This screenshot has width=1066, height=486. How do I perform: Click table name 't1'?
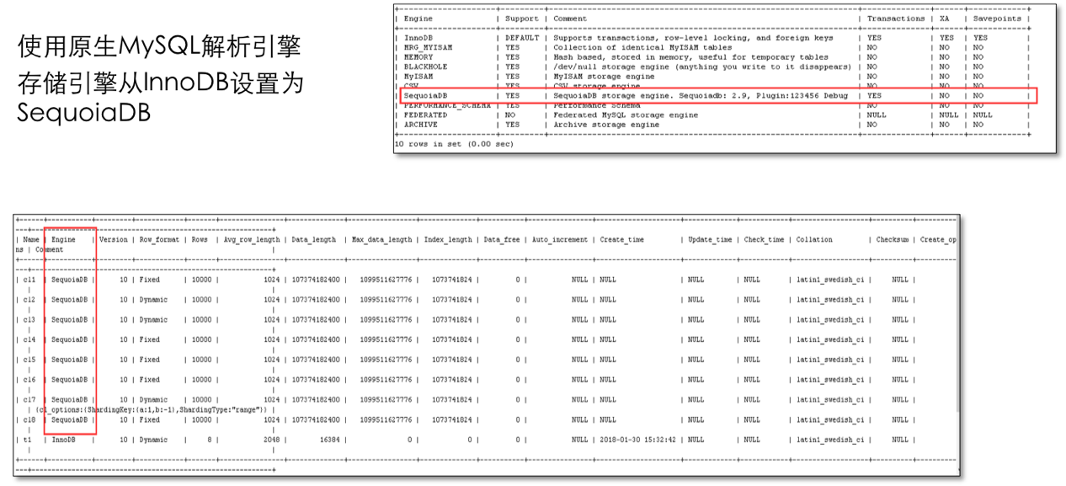(x=28, y=440)
